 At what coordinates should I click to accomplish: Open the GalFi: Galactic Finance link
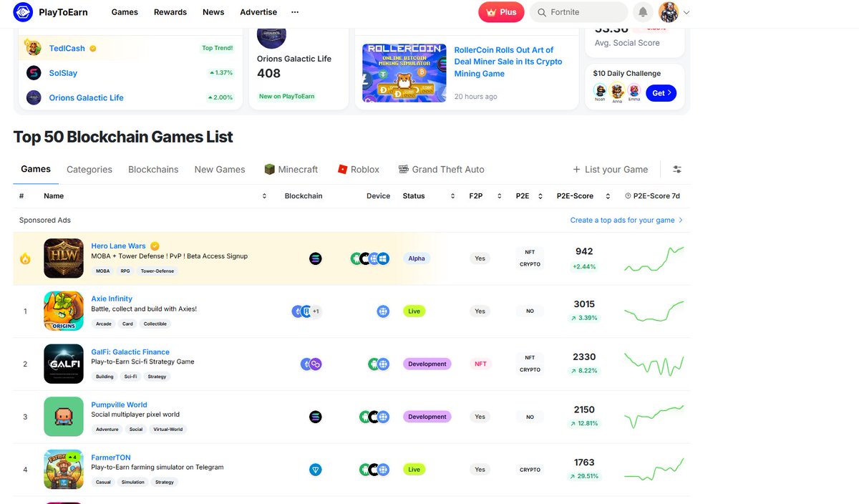(130, 352)
